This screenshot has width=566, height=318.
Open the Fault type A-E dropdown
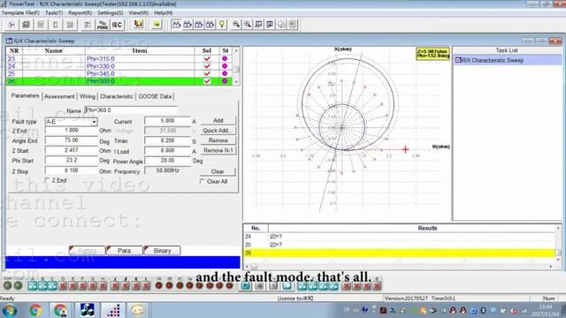click(94, 122)
